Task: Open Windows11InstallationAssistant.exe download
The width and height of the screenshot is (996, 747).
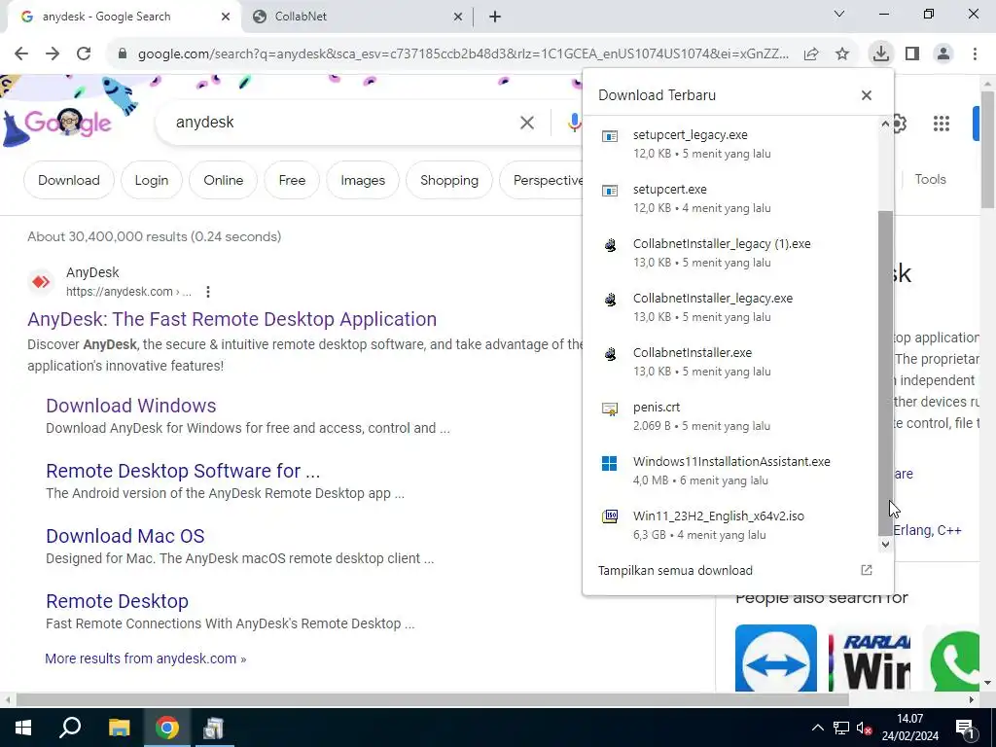Action: (730, 471)
